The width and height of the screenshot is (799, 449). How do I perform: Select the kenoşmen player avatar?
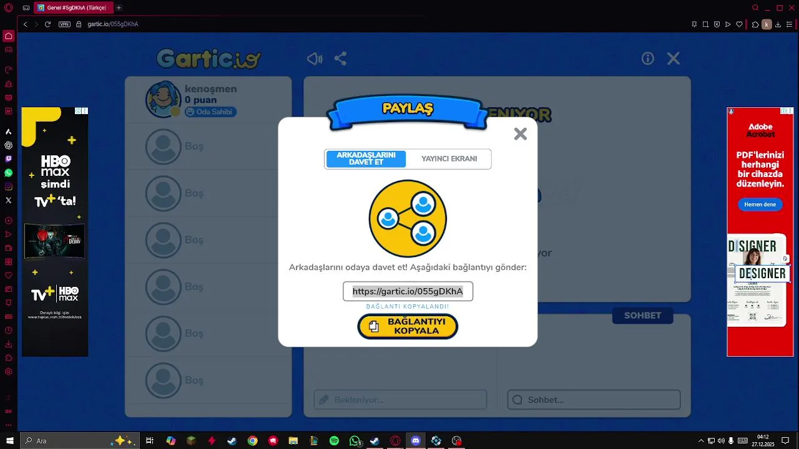163,99
